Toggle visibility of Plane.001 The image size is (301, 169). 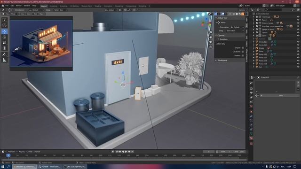[298, 54]
